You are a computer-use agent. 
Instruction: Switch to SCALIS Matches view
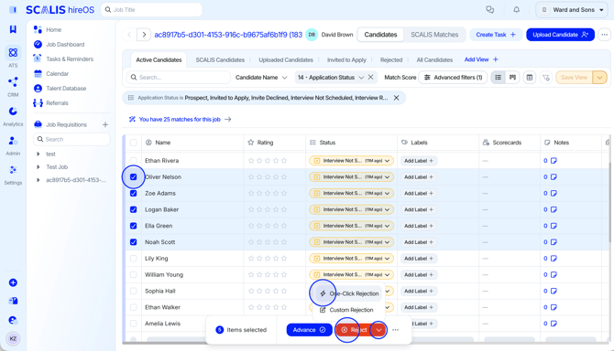coord(434,35)
